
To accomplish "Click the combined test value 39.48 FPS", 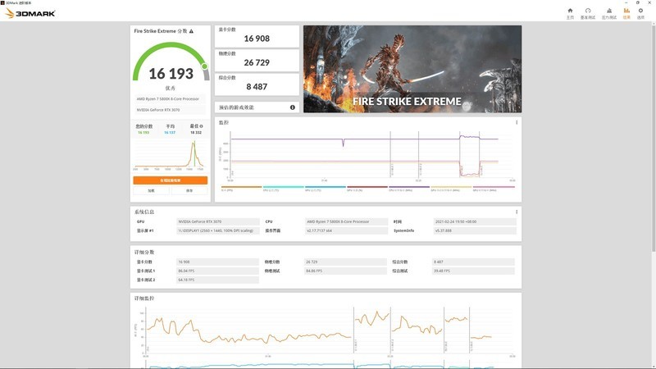I will pyautogui.click(x=473, y=271).
